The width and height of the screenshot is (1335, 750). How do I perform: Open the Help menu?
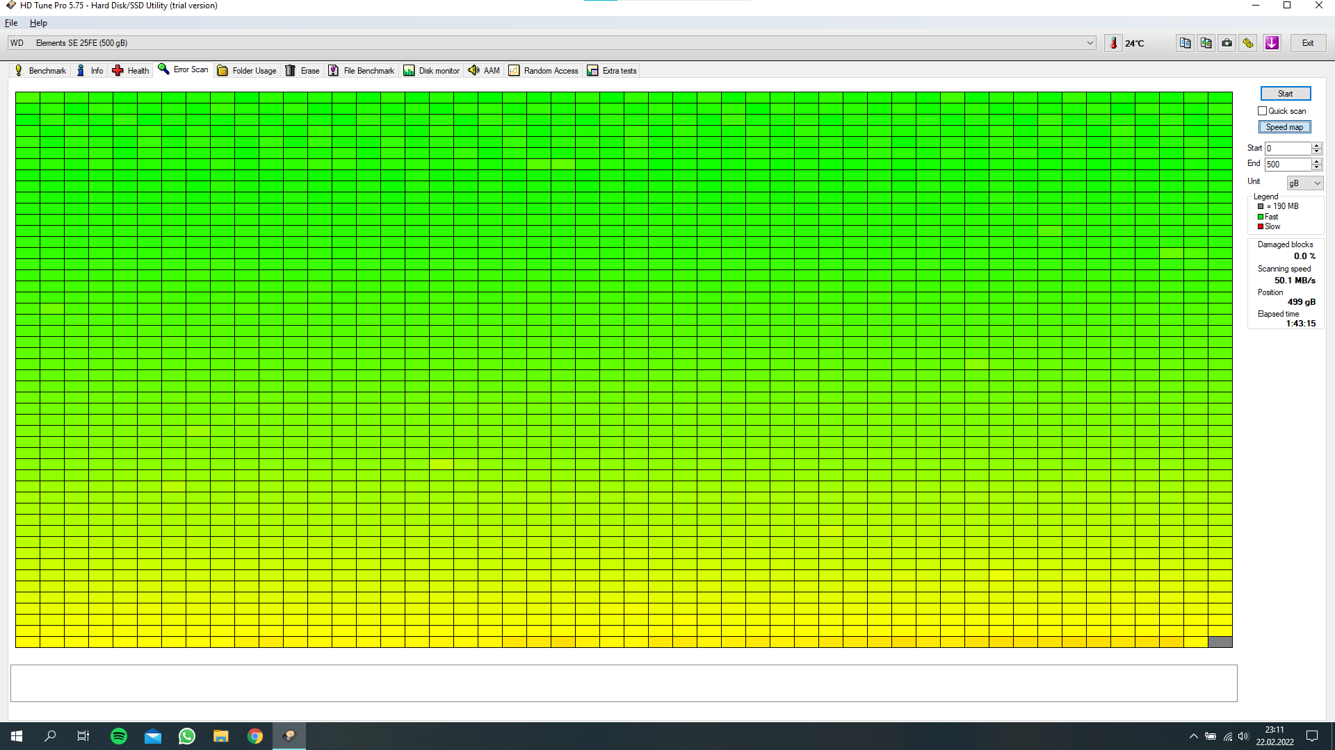pos(38,23)
